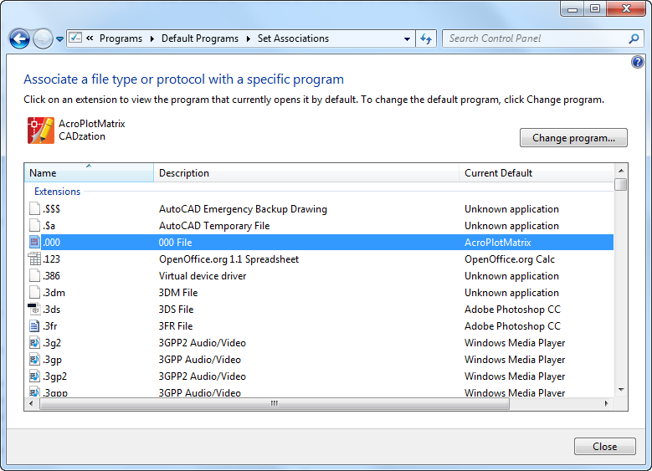Select the .$$$ extension name
652x471 pixels.
52,209
